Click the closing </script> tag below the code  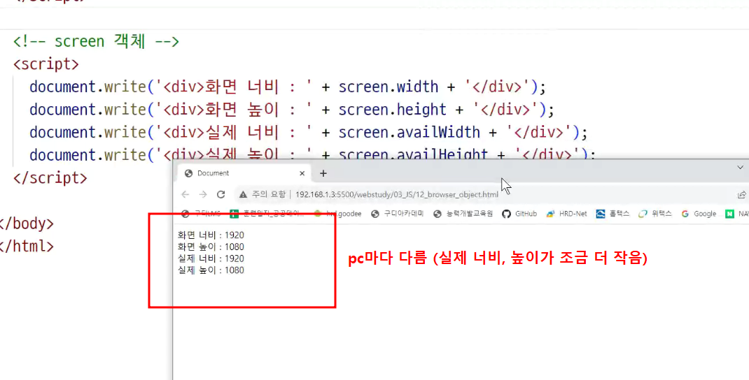point(50,178)
